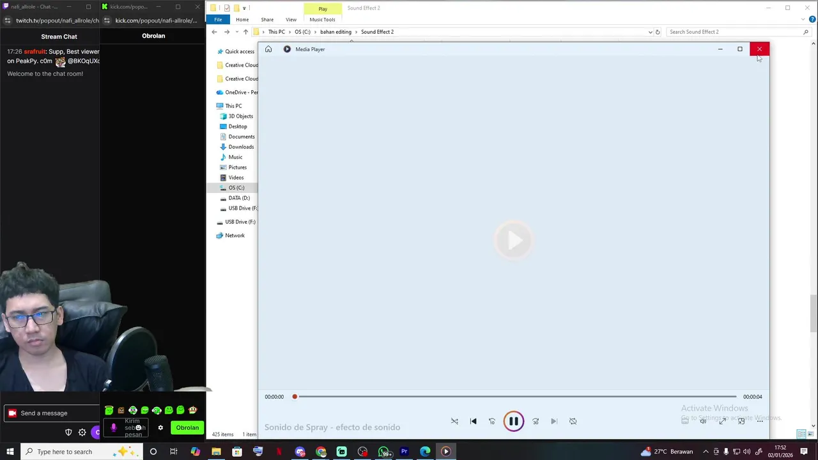
Task: Skip forward 30 seconds button
Action: coord(536,422)
